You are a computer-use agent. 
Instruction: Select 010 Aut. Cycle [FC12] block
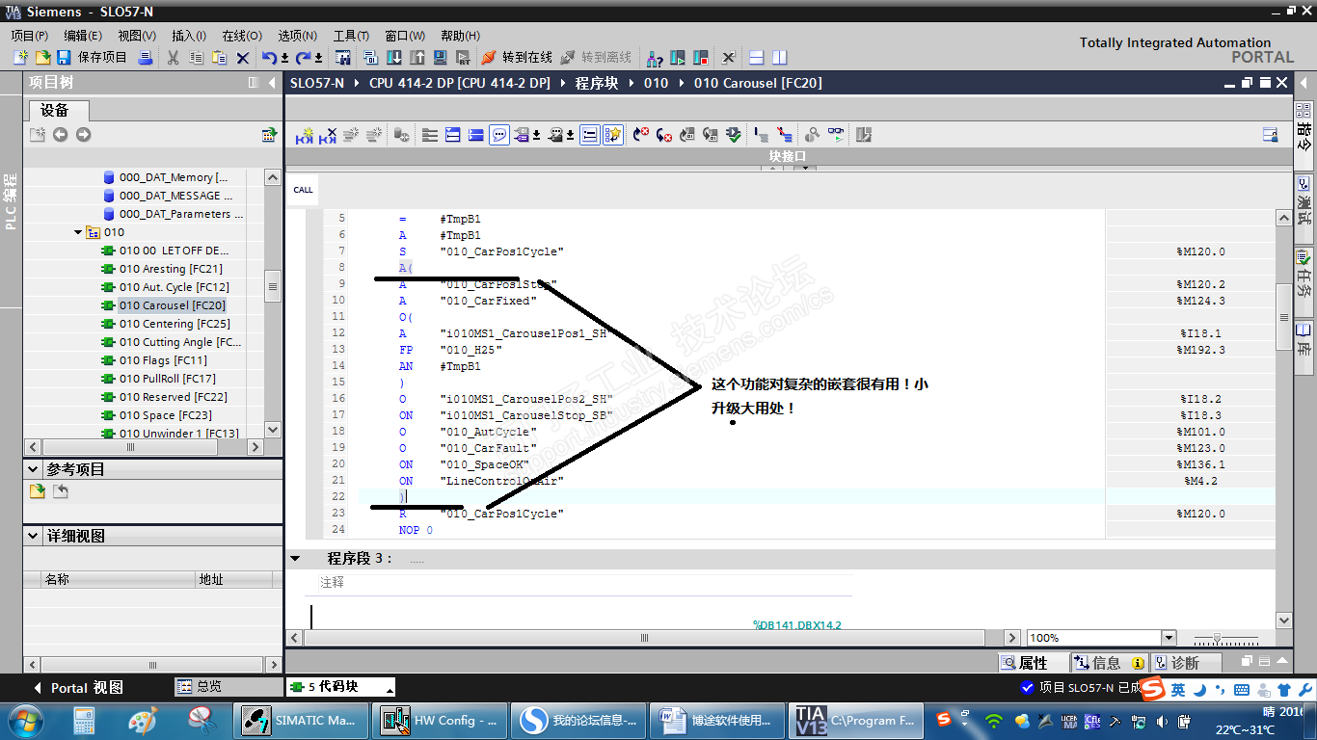[x=174, y=287]
